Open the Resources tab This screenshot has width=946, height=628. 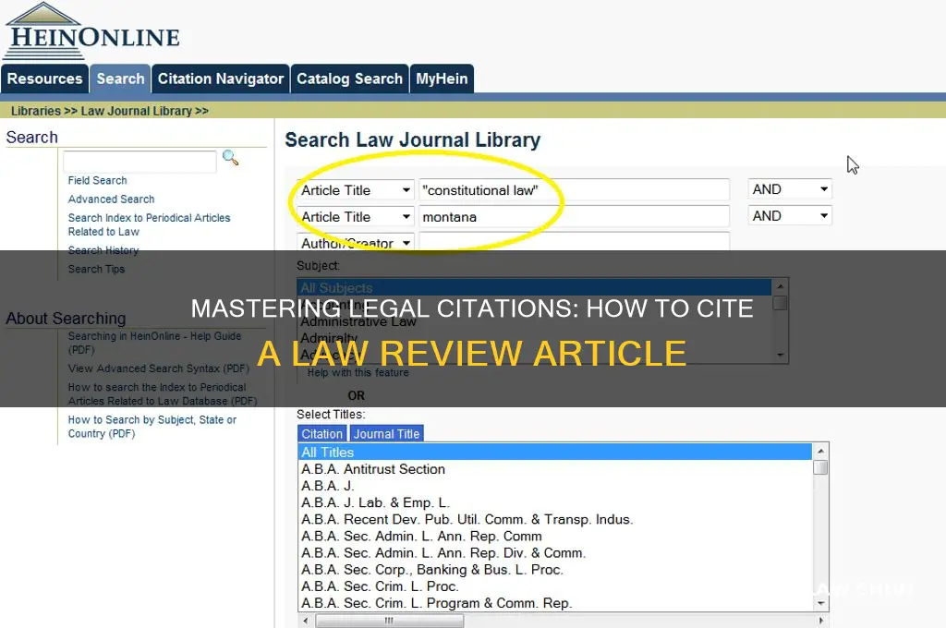click(44, 79)
